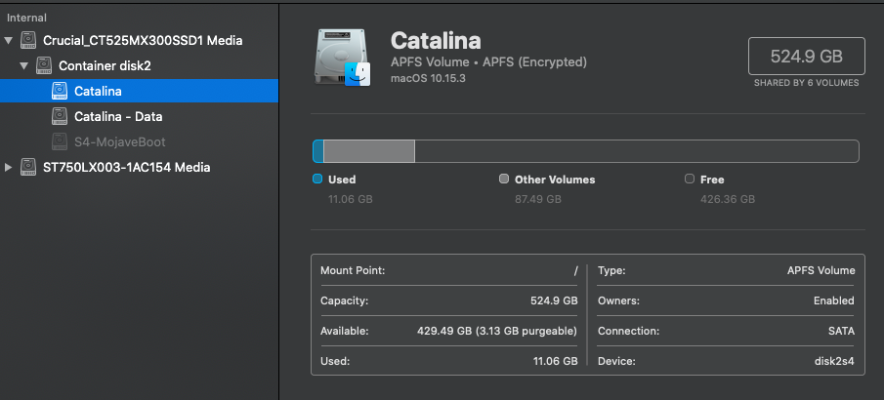Click the Other Volumes legend label
Image resolution: width=884 pixels, height=400 pixels.
click(x=555, y=180)
